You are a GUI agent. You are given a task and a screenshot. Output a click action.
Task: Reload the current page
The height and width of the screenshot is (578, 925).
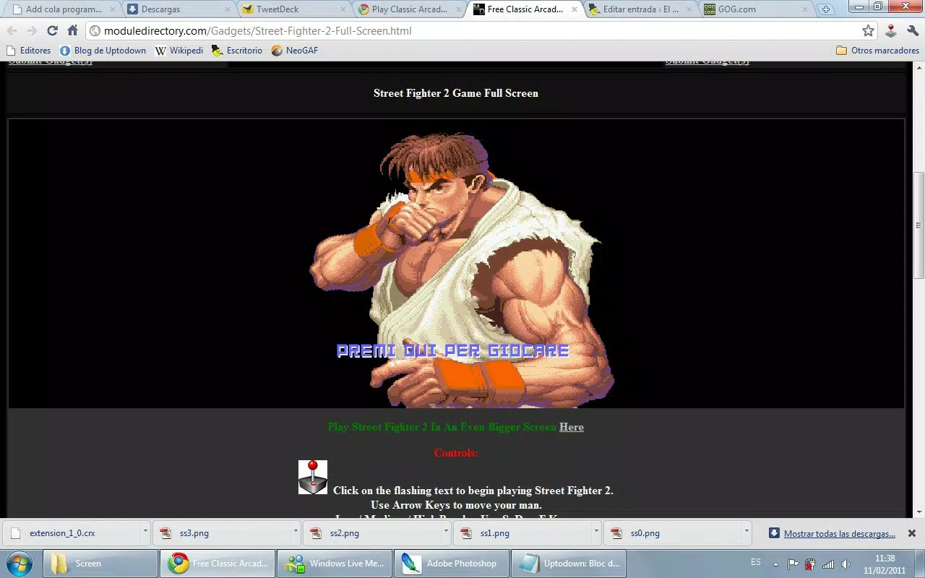pos(52,31)
